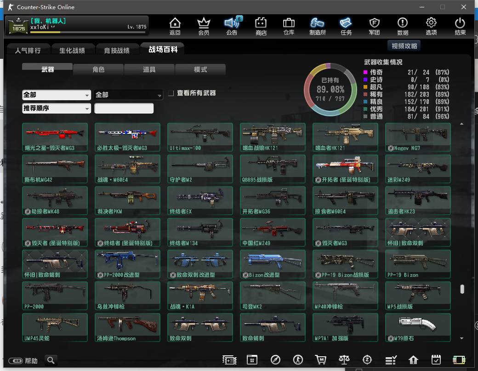Click the bottom bar checklist icon
The height and width of the screenshot is (371, 478).
[x=391, y=360]
